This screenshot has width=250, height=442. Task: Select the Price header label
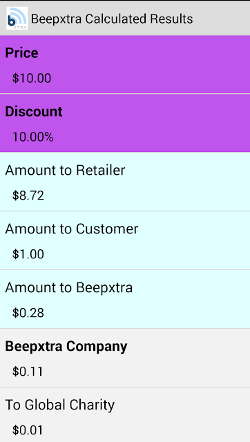(21, 53)
